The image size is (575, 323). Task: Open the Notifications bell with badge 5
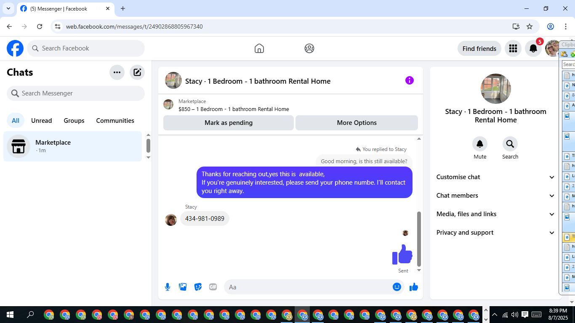pyautogui.click(x=533, y=48)
